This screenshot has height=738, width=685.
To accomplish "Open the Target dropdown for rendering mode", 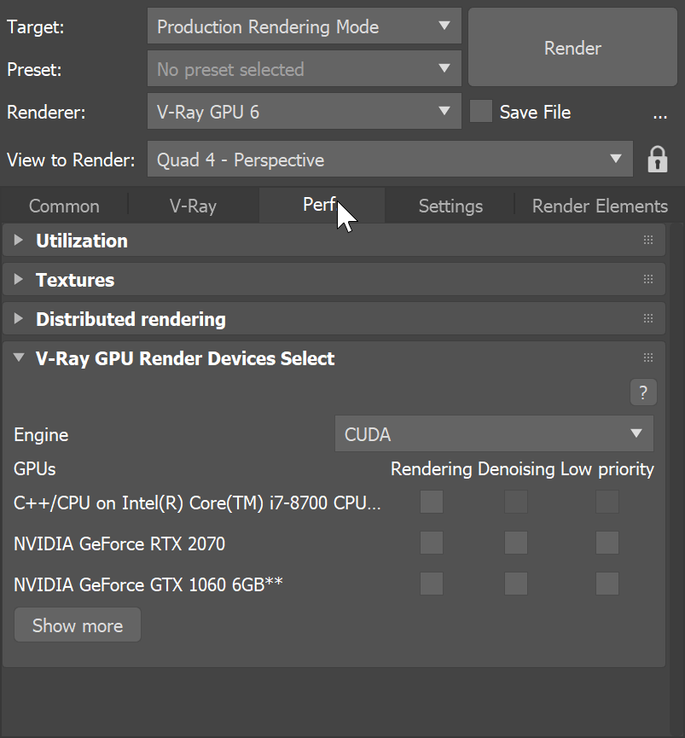I will pyautogui.click(x=304, y=26).
